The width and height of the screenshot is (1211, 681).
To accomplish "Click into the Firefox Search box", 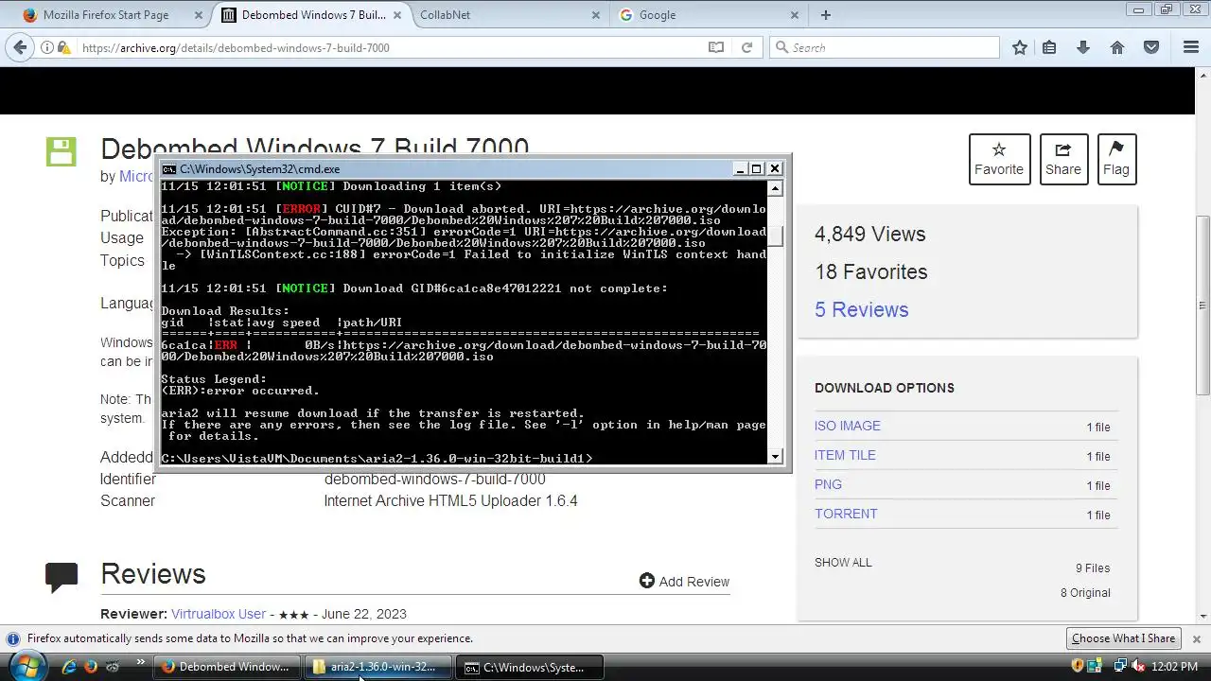I will click(x=884, y=47).
